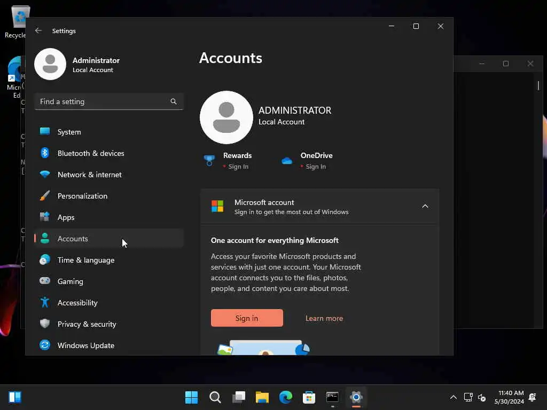Click the Administrator name in sidebar header
The height and width of the screenshot is (410, 547).
pyautogui.click(x=96, y=60)
